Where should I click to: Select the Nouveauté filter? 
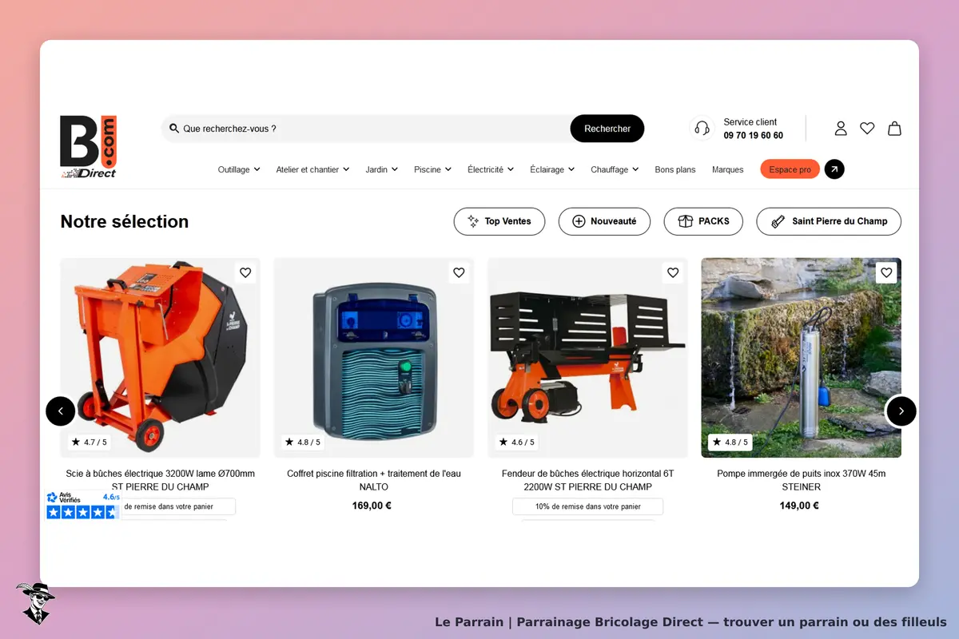coord(604,221)
